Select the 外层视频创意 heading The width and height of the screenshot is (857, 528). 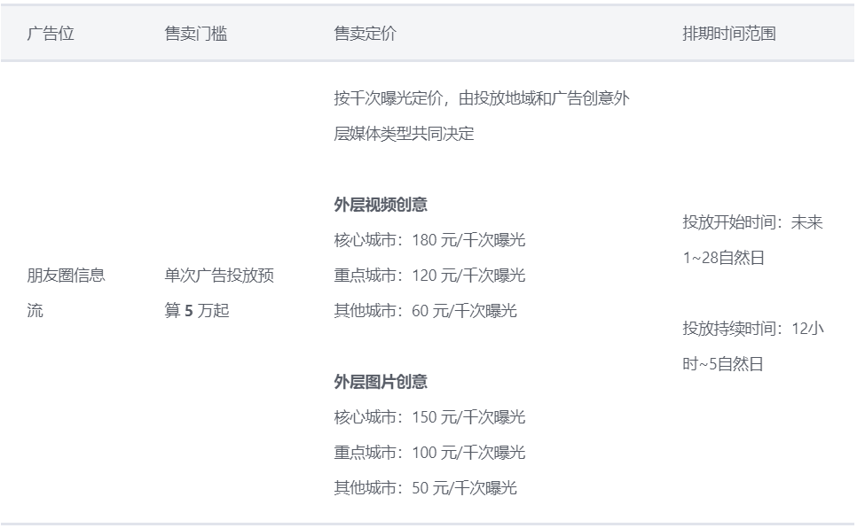click(381, 205)
